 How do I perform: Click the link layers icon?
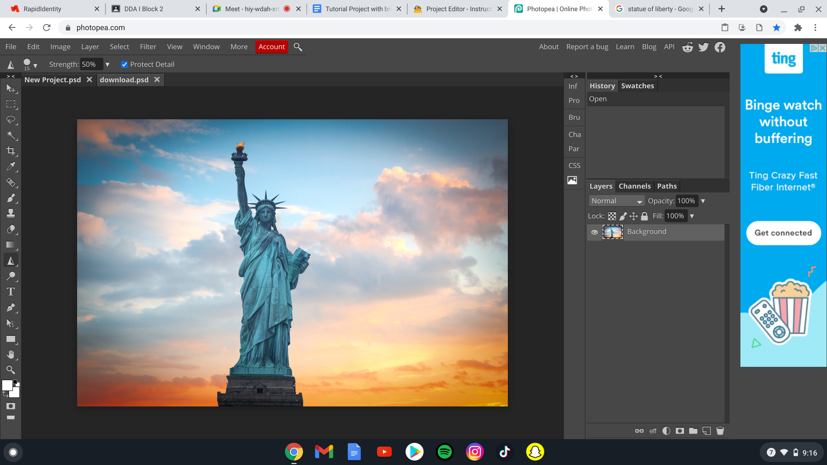click(639, 431)
